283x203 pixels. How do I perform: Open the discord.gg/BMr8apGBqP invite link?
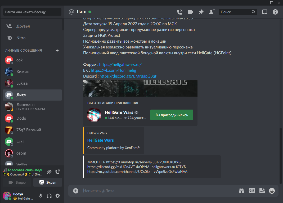point(128,76)
